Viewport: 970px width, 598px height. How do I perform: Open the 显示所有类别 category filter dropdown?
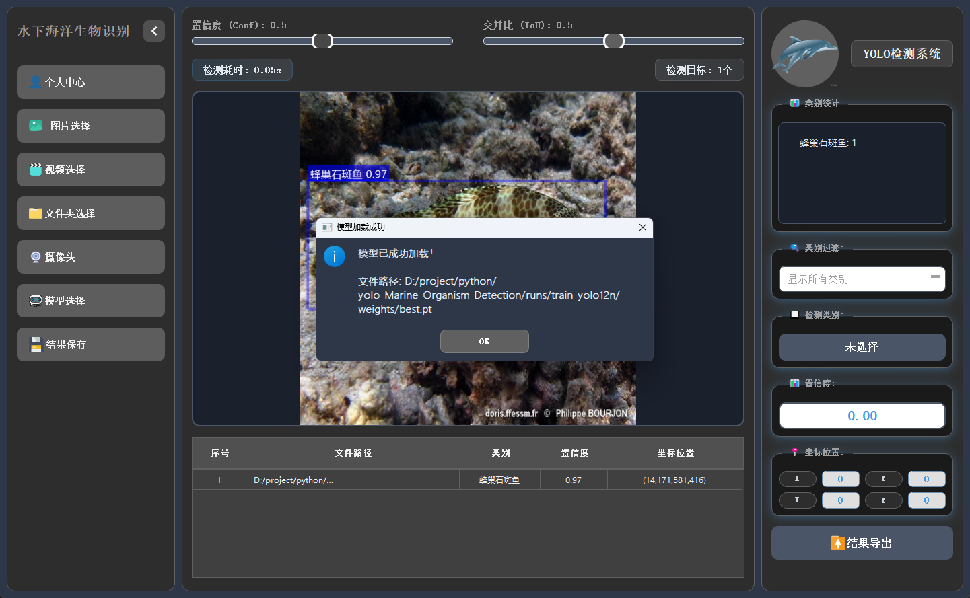click(862, 279)
